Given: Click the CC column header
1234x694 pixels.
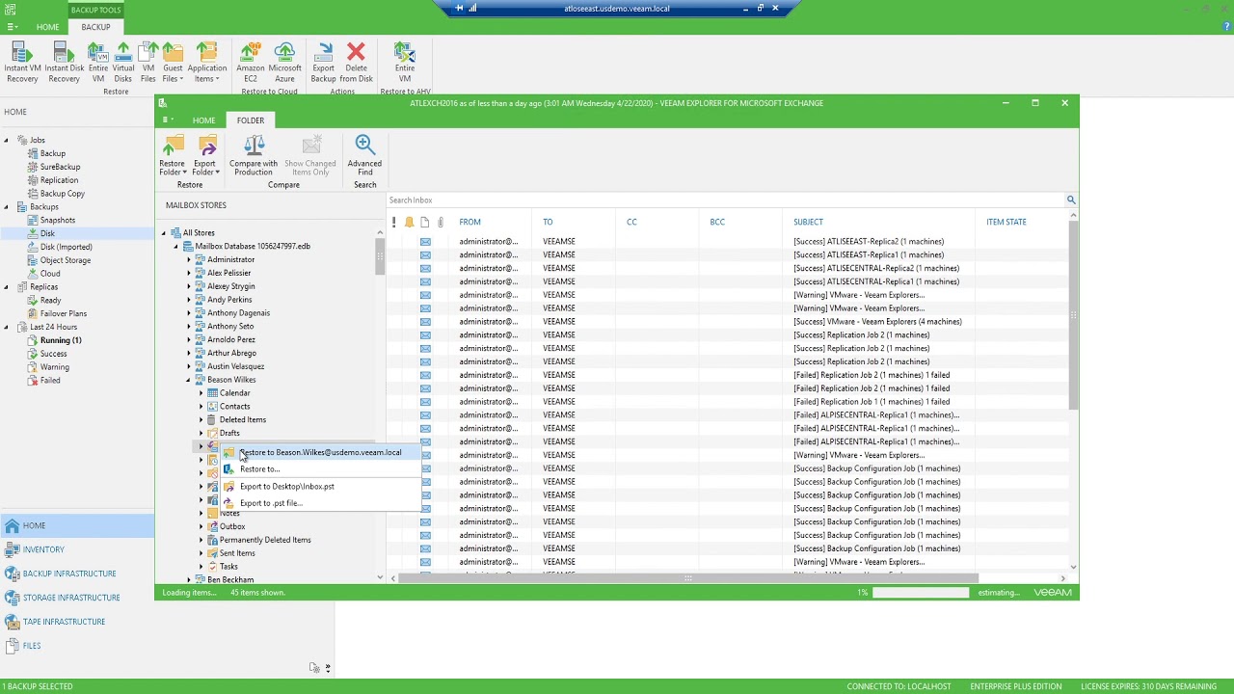Looking at the screenshot, I should [631, 222].
